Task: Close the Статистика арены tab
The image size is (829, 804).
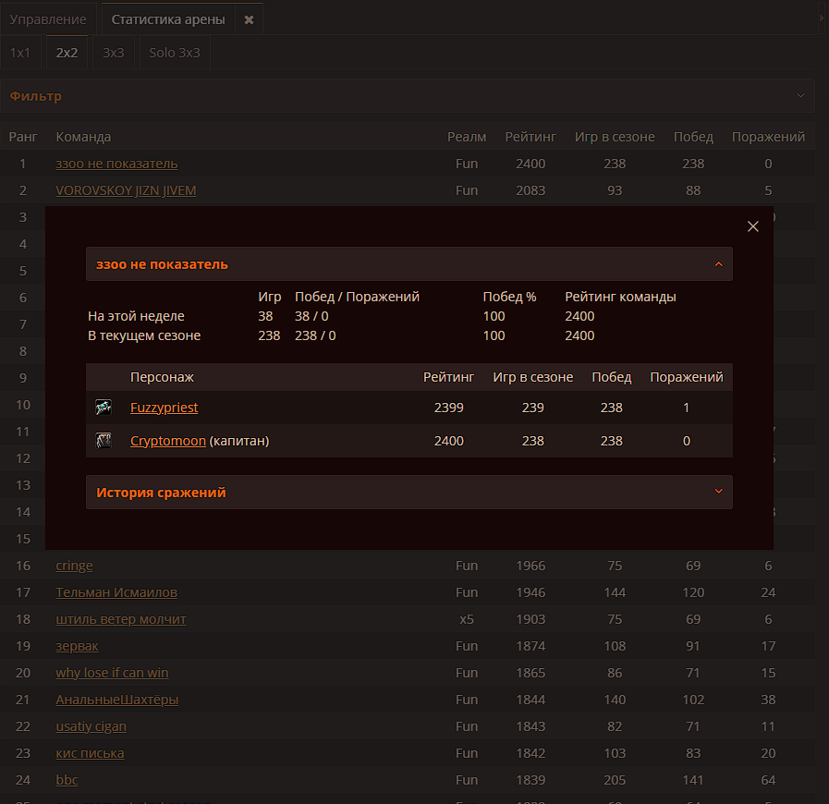Action: (x=249, y=19)
